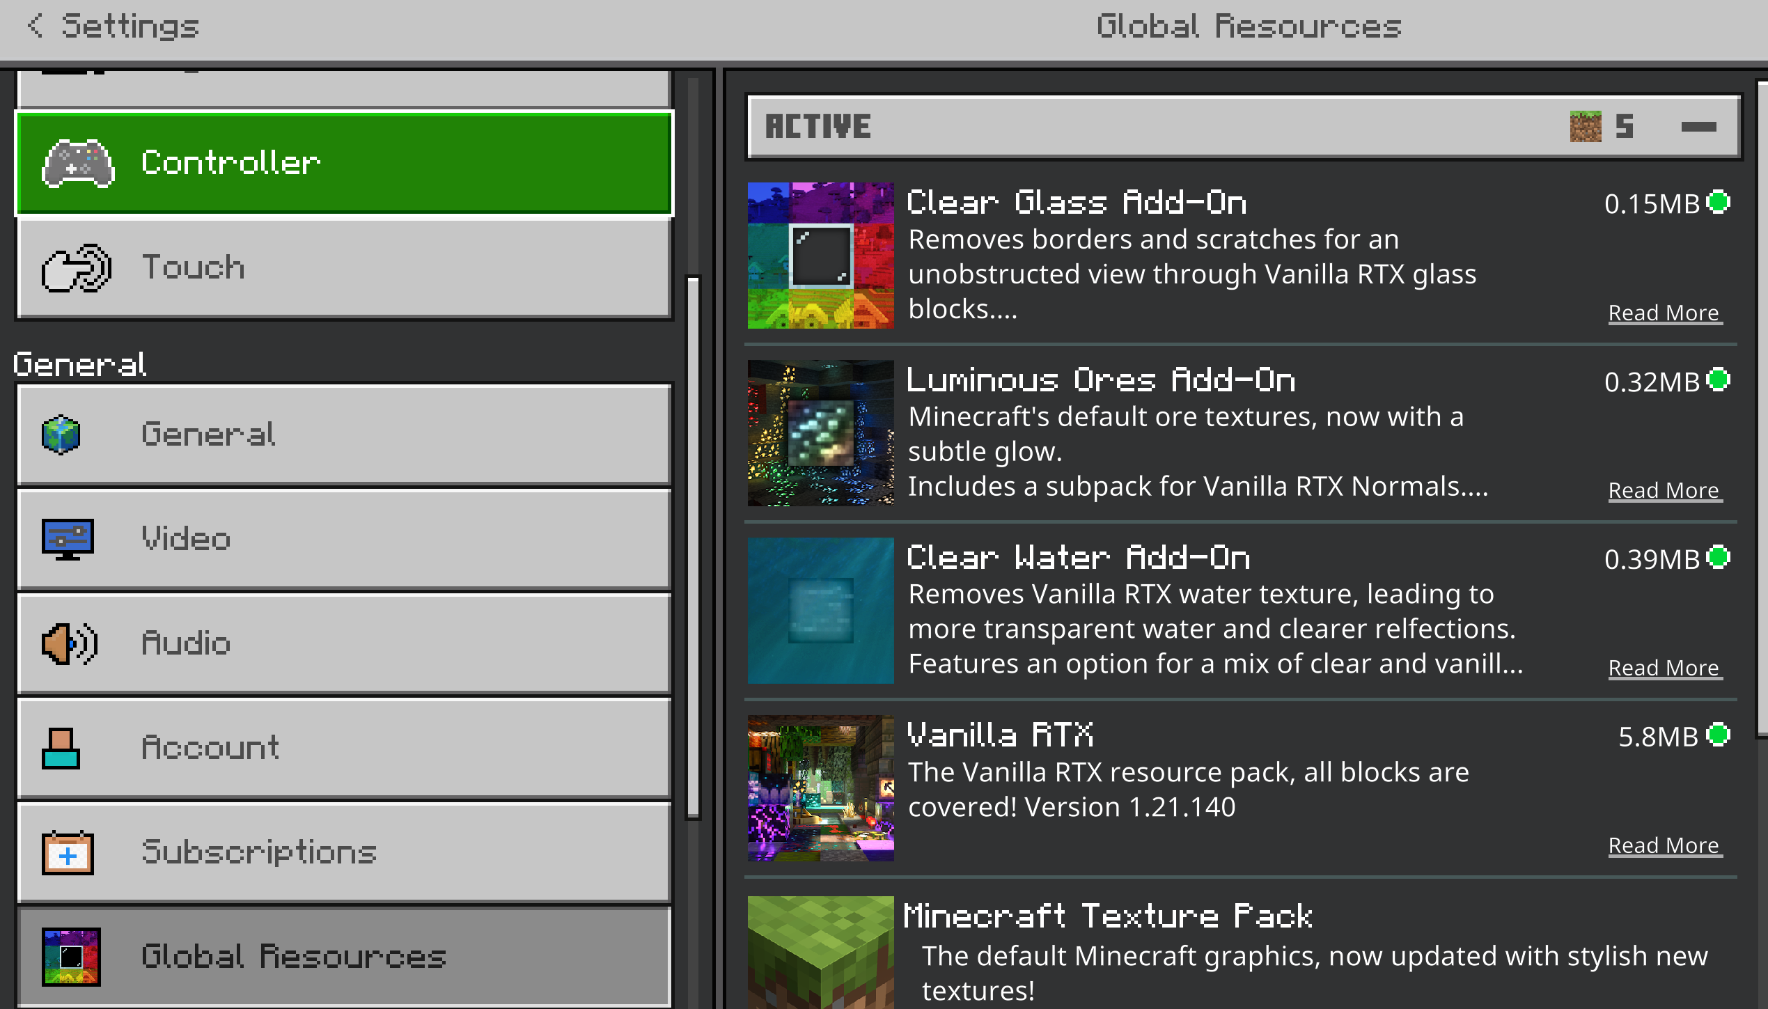Click the grass block icon in Active header
The width and height of the screenshot is (1768, 1009).
[1586, 127]
